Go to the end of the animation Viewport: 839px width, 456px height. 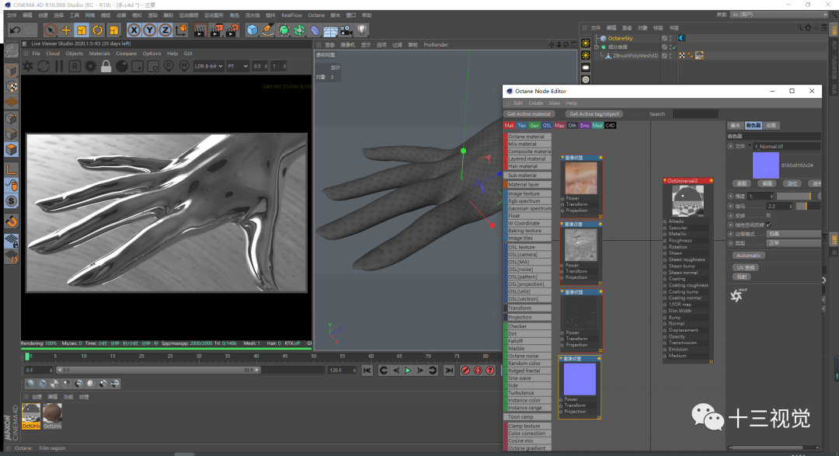(x=449, y=371)
